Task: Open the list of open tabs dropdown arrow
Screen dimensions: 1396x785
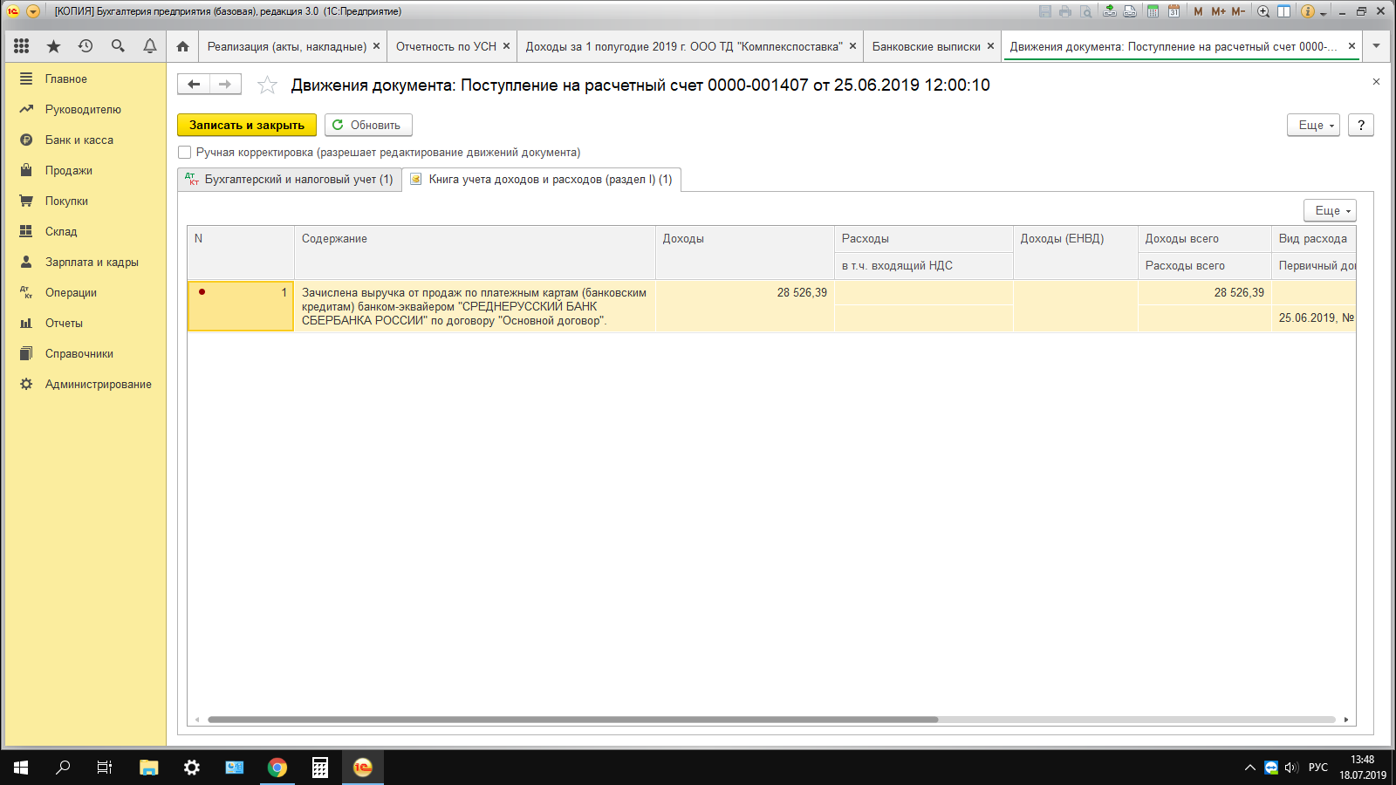Action: pos(1376,46)
